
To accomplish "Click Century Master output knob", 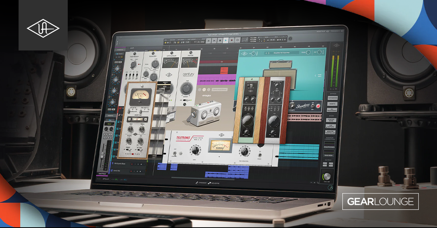I will (x=187, y=89).
